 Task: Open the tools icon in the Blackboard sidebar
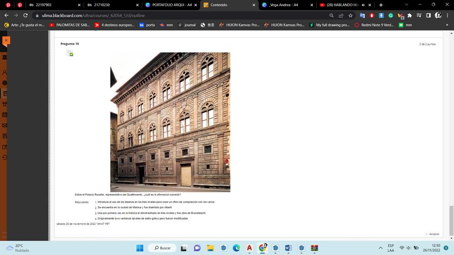5,147
